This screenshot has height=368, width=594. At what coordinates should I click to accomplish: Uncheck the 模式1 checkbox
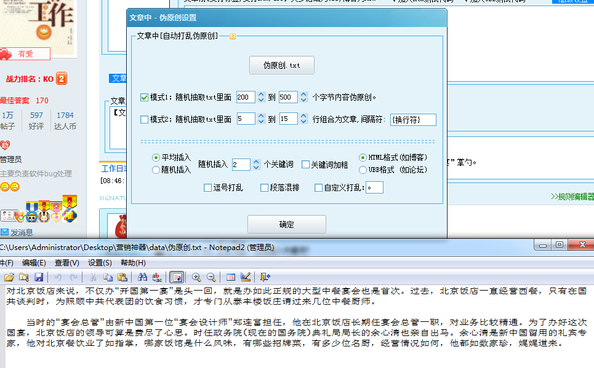click(145, 97)
